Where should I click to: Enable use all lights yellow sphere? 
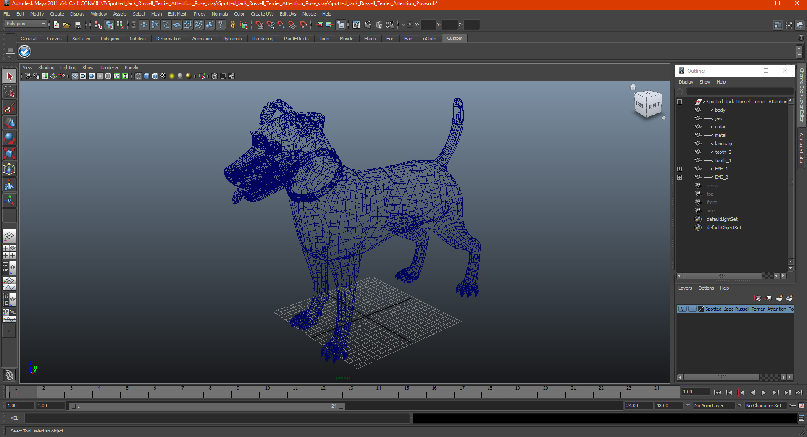tap(172, 76)
